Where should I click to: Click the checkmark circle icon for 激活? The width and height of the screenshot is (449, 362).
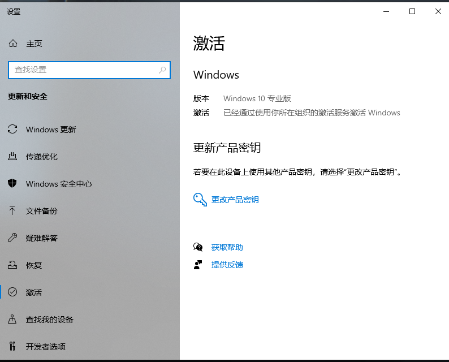[12, 292]
